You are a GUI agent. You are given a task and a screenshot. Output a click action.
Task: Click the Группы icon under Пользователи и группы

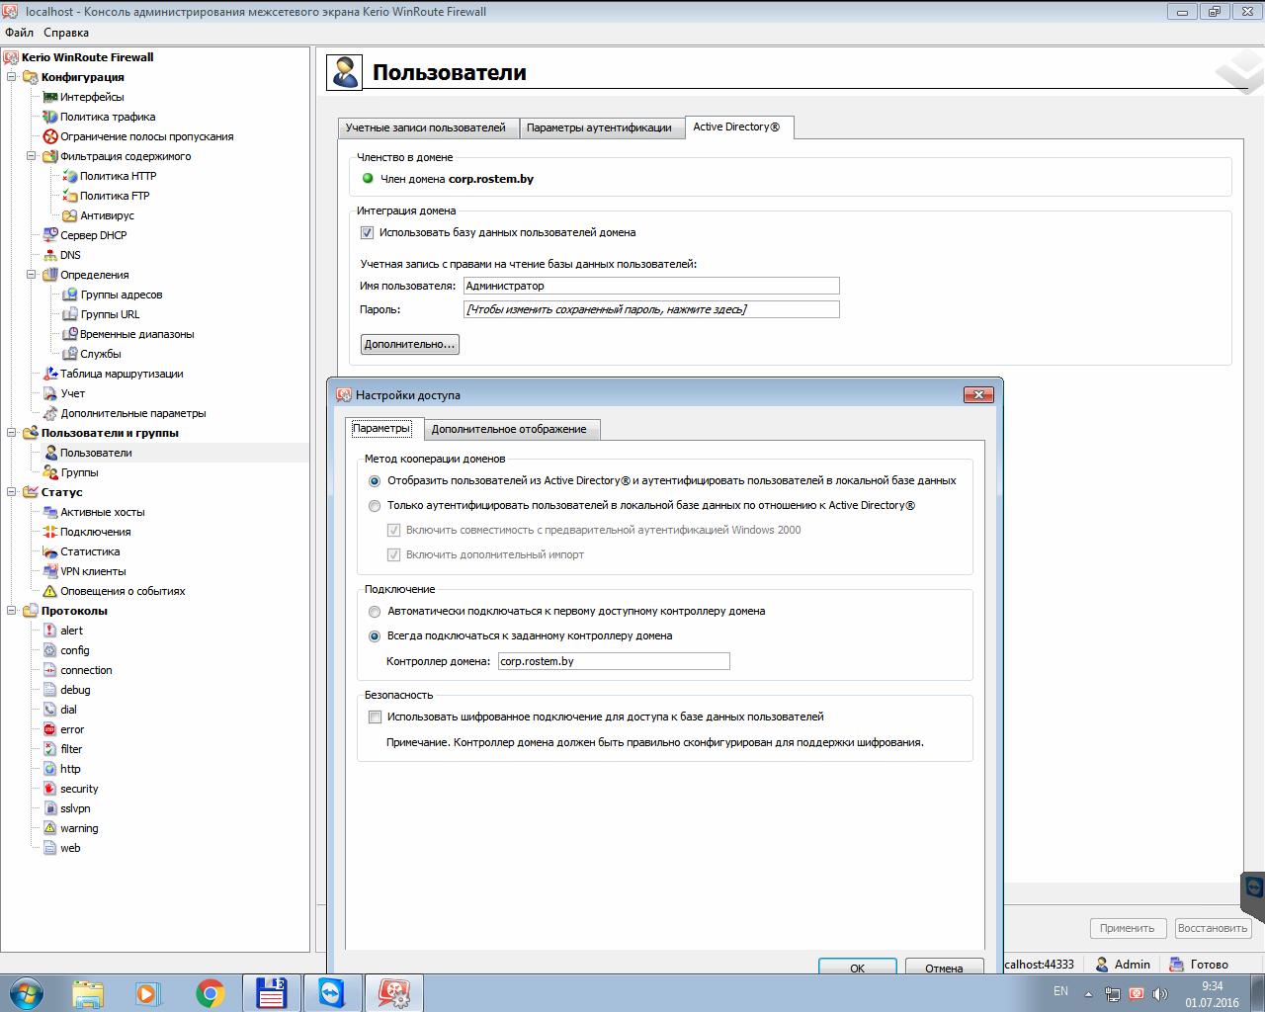point(50,472)
